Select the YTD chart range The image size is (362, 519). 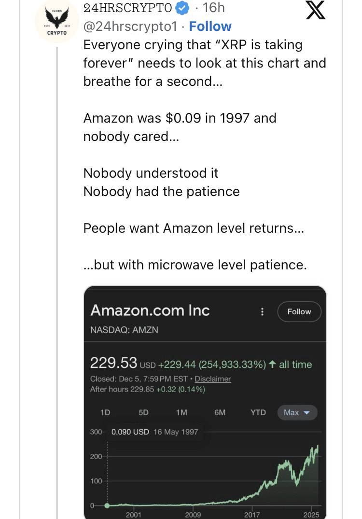[x=258, y=413]
